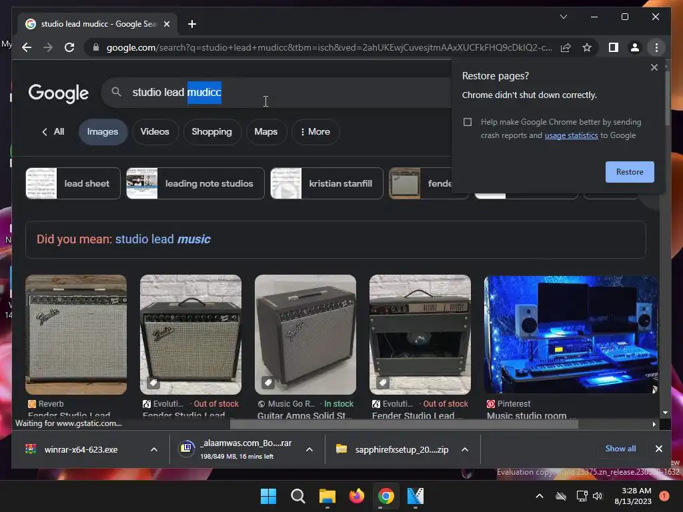Open Chrome side panel
This screenshot has height=512, width=683.
pyautogui.click(x=614, y=47)
